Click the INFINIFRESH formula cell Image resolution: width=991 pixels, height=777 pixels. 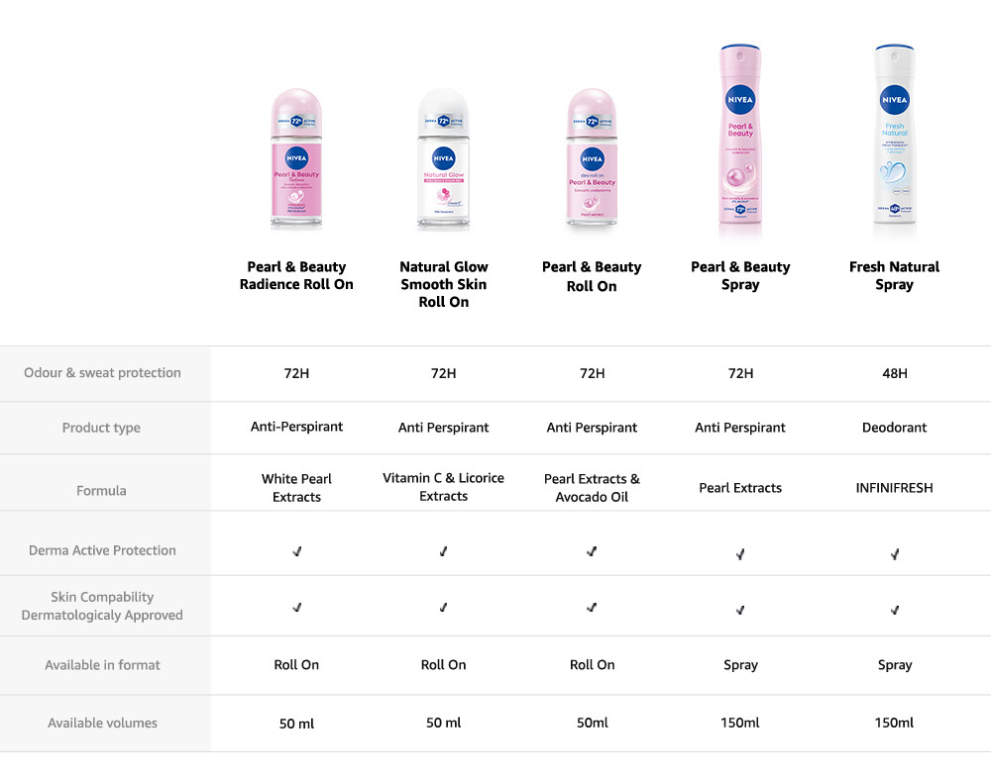pos(894,488)
